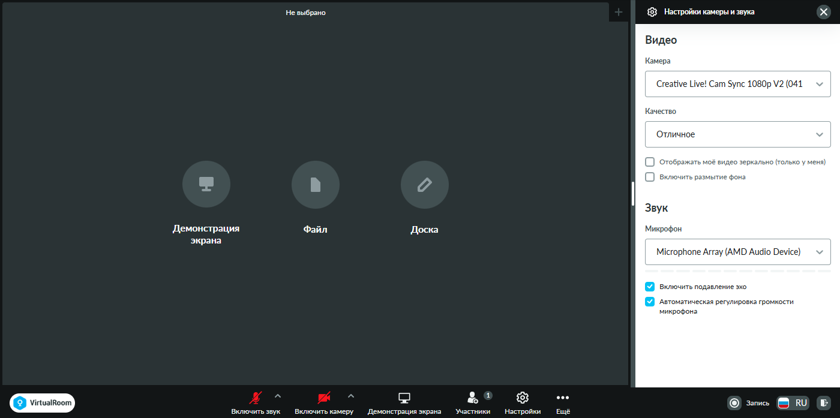Image resolution: width=840 pixels, height=418 pixels.
Task: Switch language using the RU flag button
Action: click(793, 403)
